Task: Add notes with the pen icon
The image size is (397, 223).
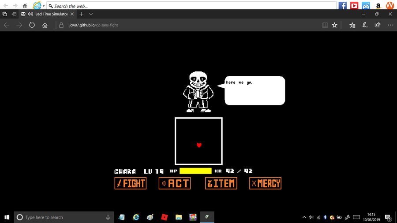Action: coord(365,25)
